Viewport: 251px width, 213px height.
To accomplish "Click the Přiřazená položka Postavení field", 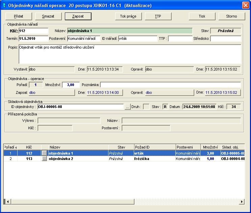I will tap(146, 128).
